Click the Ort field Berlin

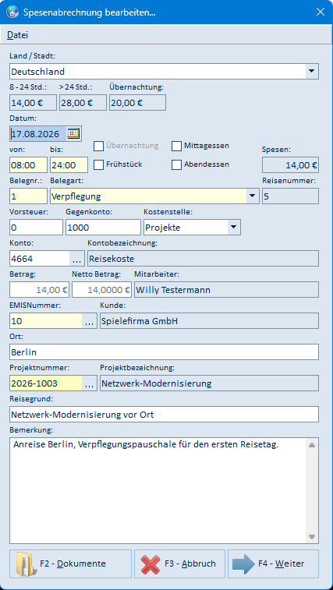click(x=164, y=352)
